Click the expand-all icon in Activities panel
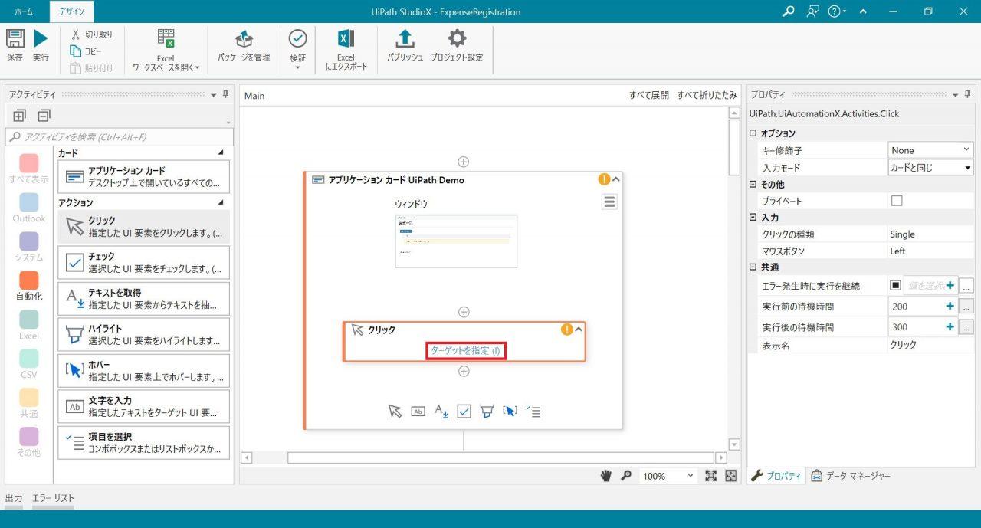 pos(20,116)
